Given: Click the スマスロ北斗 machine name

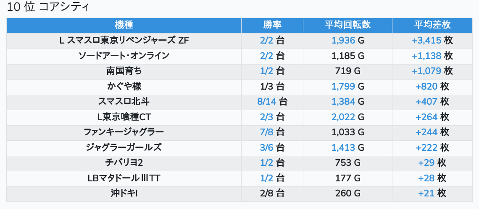Looking at the screenshot, I should coord(124,101).
